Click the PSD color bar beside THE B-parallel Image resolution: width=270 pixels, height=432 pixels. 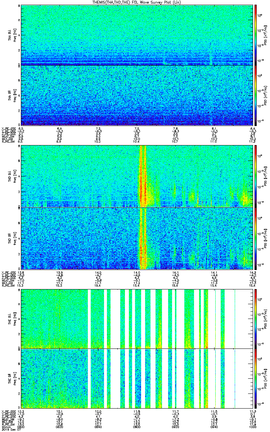pos(255,379)
